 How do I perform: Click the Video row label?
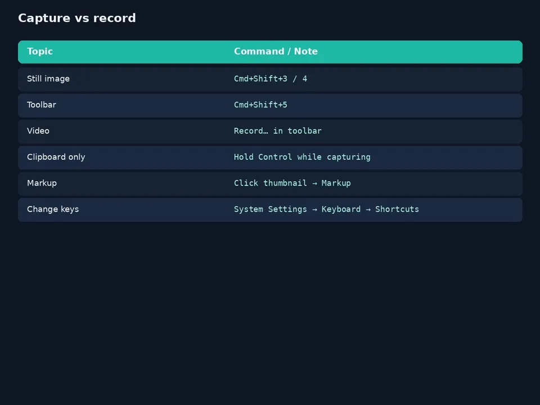(x=38, y=131)
